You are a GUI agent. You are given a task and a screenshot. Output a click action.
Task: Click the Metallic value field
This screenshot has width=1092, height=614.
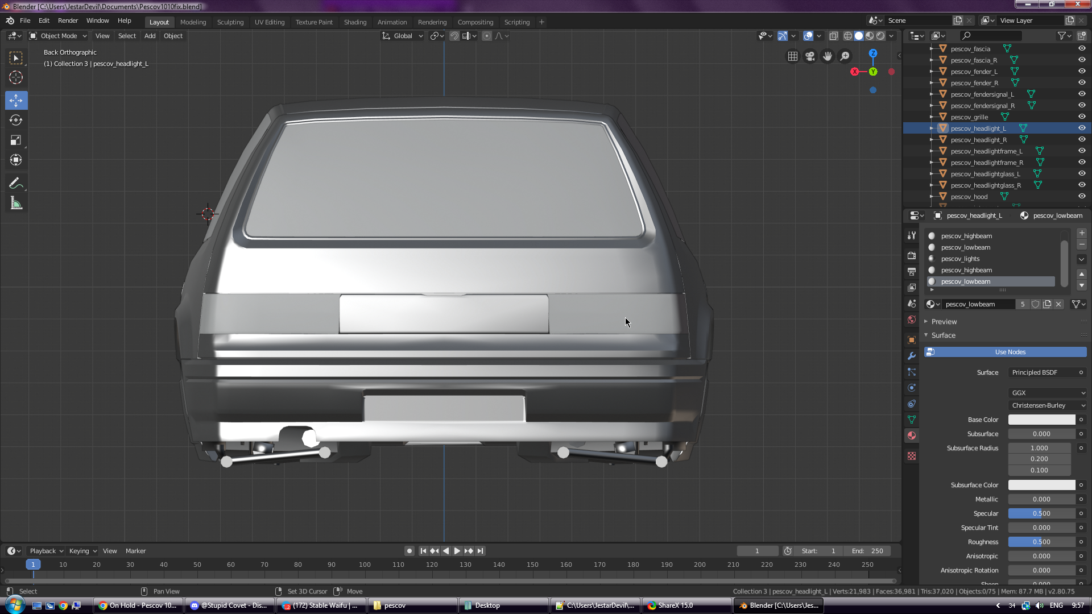coord(1041,499)
